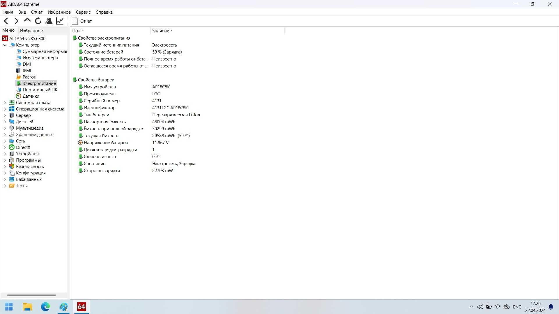The width and height of the screenshot is (559, 314).
Task: Expand the Сервер tree node
Action: (5, 115)
